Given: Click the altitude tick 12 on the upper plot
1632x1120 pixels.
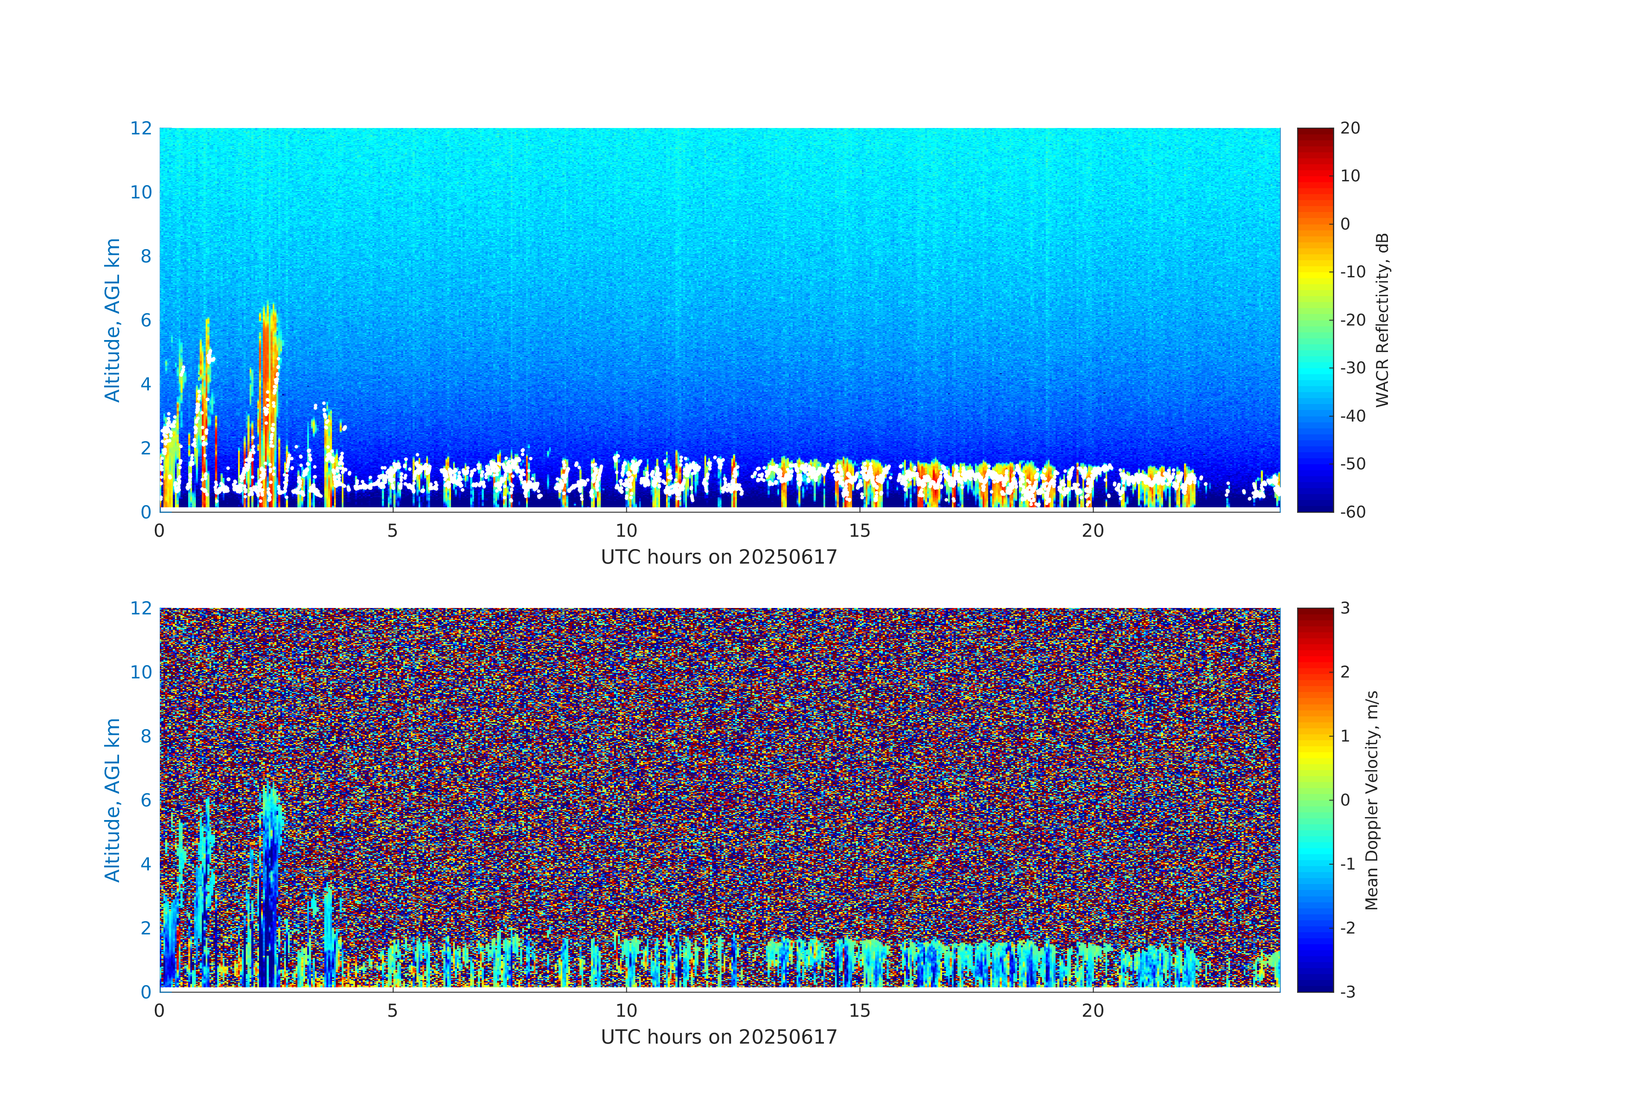Looking at the screenshot, I should (140, 128).
